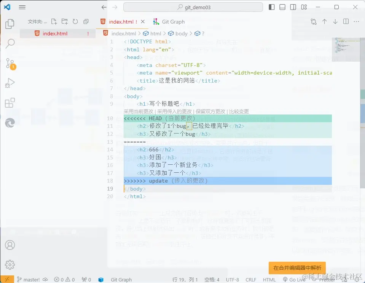Close the index.html editor tab

tap(143, 22)
